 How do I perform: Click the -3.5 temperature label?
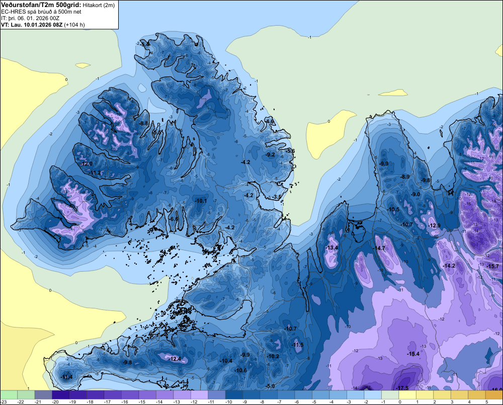pos(277,197)
